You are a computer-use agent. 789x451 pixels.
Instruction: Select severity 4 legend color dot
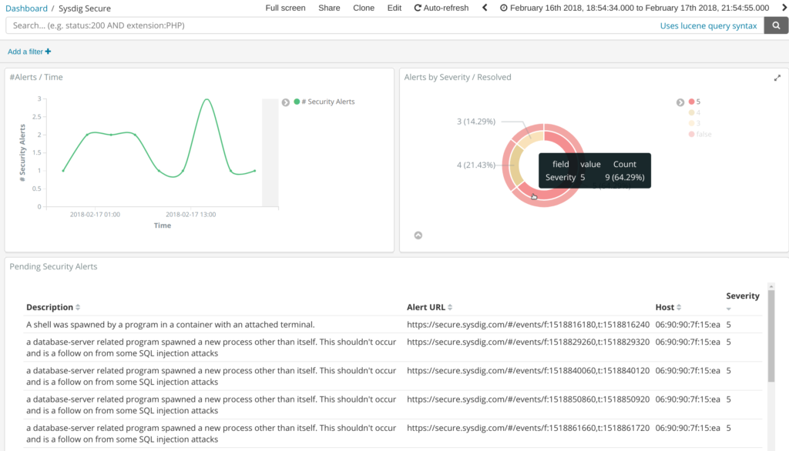click(x=691, y=112)
